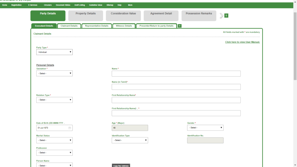297x167 pixels.
Task: Open the Witness Details sub-tab
Action: coord(124,26)
